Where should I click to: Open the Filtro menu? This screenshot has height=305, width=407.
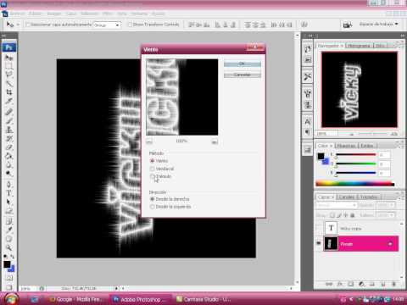108,14
